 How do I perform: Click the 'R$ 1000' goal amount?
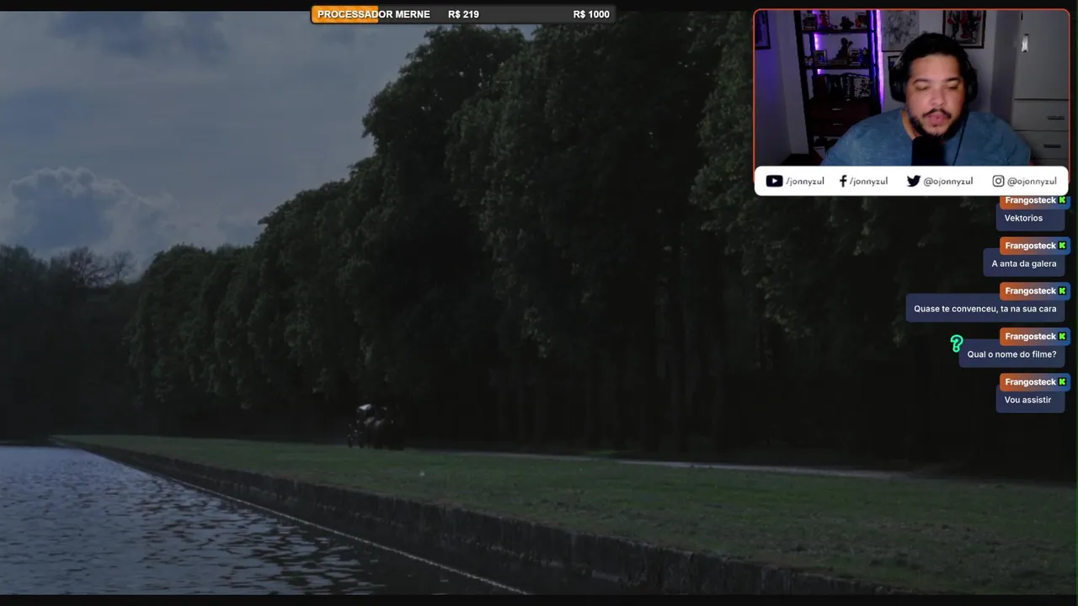591,14
